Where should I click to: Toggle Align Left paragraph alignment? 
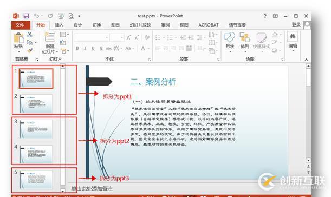[158, 49]
